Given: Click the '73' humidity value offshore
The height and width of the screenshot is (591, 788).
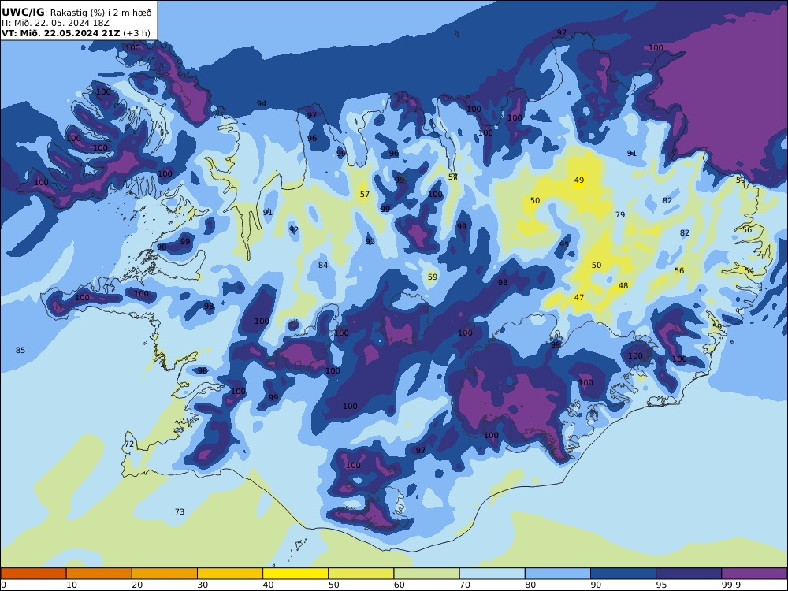Looking at the screenshot, I should [180, 511].
